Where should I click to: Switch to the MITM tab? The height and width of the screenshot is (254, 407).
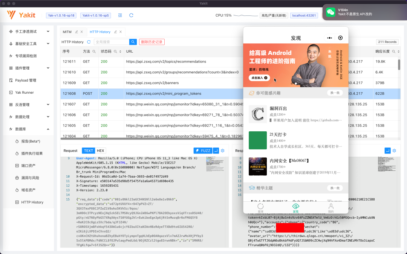[67, 32]
